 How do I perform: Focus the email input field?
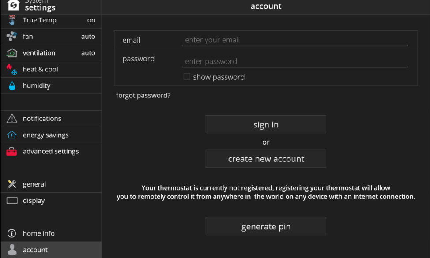coord(295,40)
